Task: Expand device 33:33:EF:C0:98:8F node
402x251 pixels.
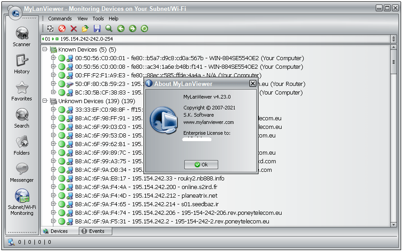Action: [x=53, y=109]
